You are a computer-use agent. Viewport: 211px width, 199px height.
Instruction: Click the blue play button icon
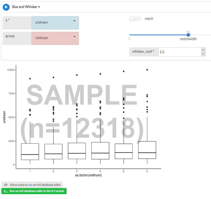6,7
